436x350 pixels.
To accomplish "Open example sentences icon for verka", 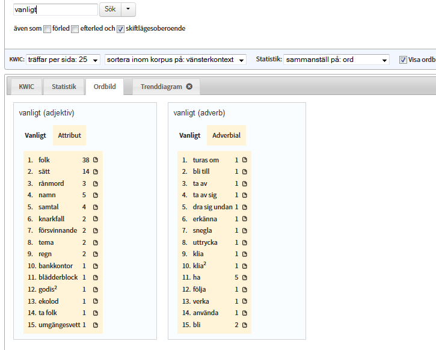I will coord(245,301).
